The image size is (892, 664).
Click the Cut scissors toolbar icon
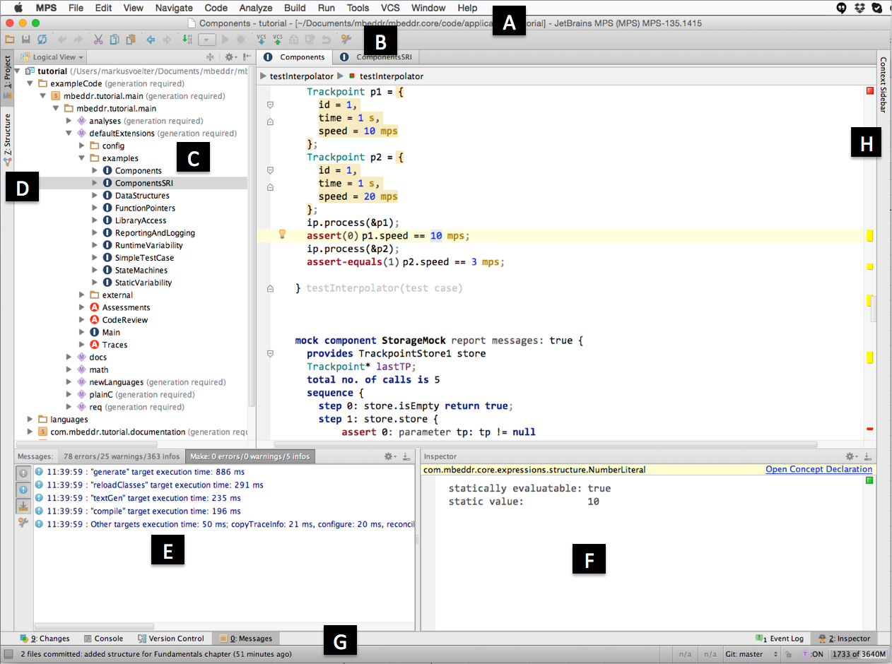98,40
